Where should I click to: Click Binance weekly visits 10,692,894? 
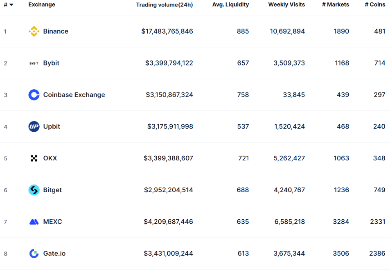tap(287, 31)
